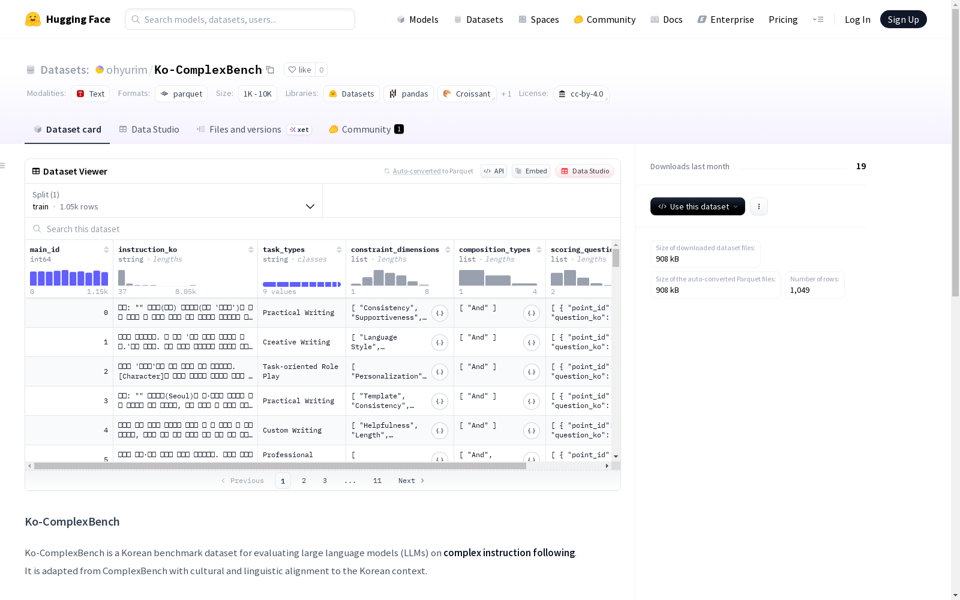Click the instruction_ko lengths histogram

(x=157, y=277)
